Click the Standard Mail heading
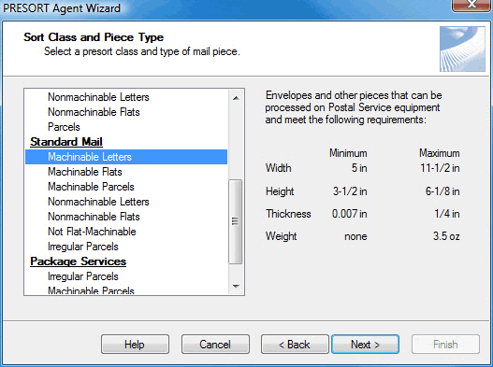 (x=66, y=142)
